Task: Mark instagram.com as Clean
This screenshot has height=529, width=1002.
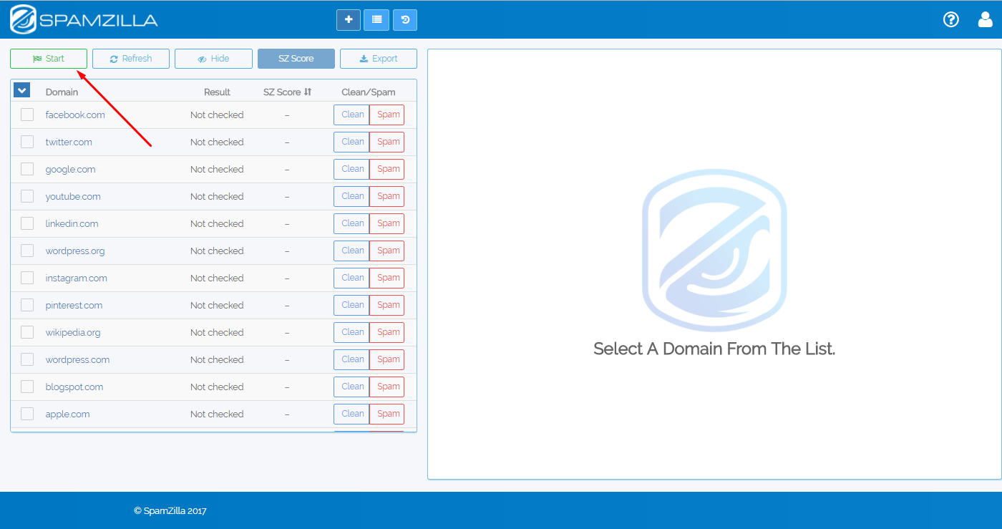Action: (352, 278)
